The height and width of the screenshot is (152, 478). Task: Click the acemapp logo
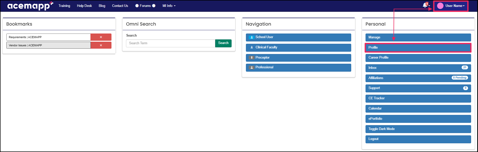coord(30,6)
